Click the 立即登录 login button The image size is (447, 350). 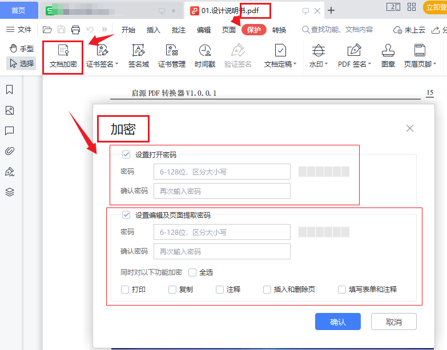coord(435,7)
